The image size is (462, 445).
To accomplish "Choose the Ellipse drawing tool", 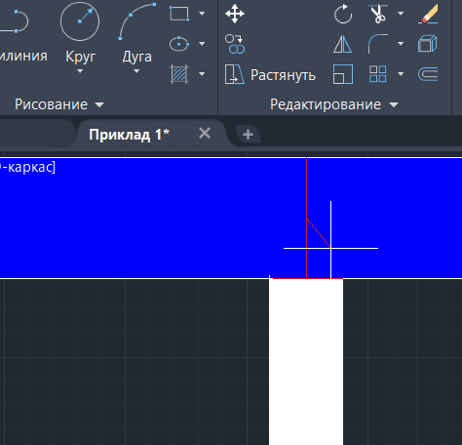I will 179,44.
